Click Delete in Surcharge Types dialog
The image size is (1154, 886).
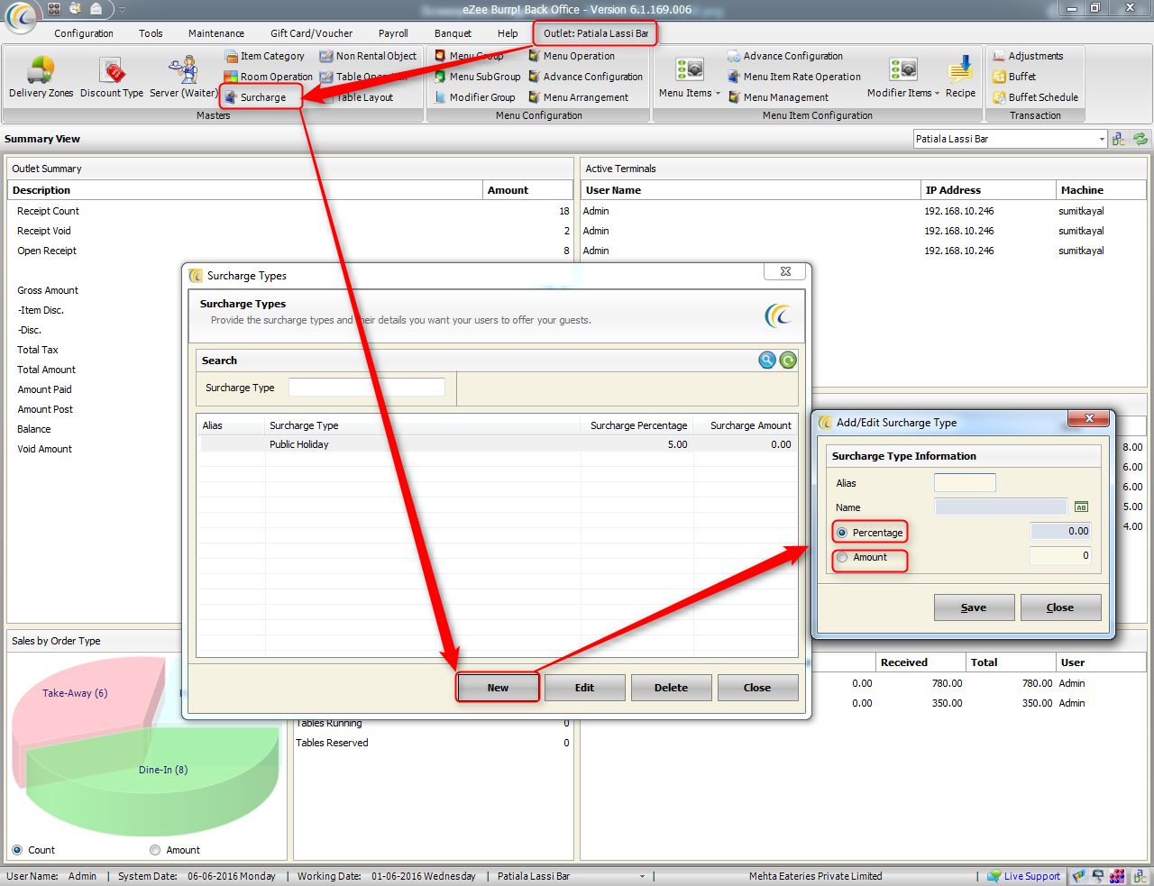click(x=671, y=688)
